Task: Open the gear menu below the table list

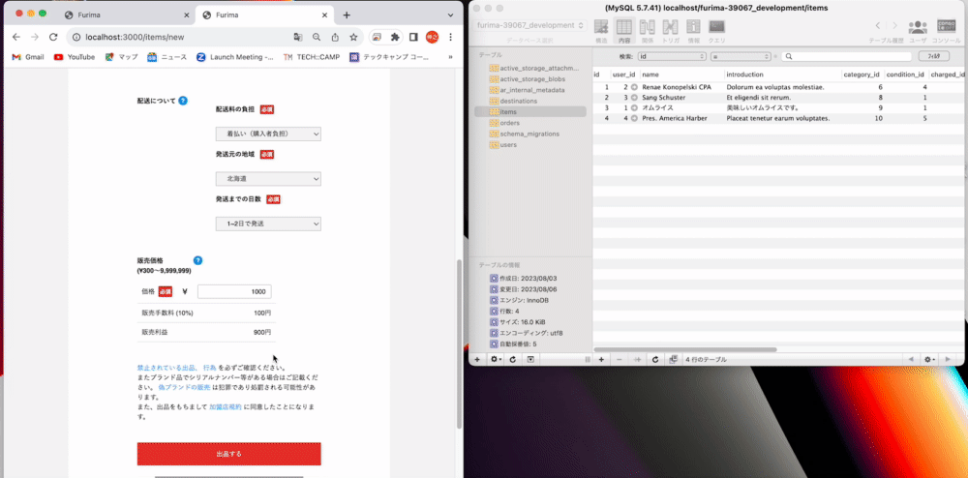Action: 495,360
